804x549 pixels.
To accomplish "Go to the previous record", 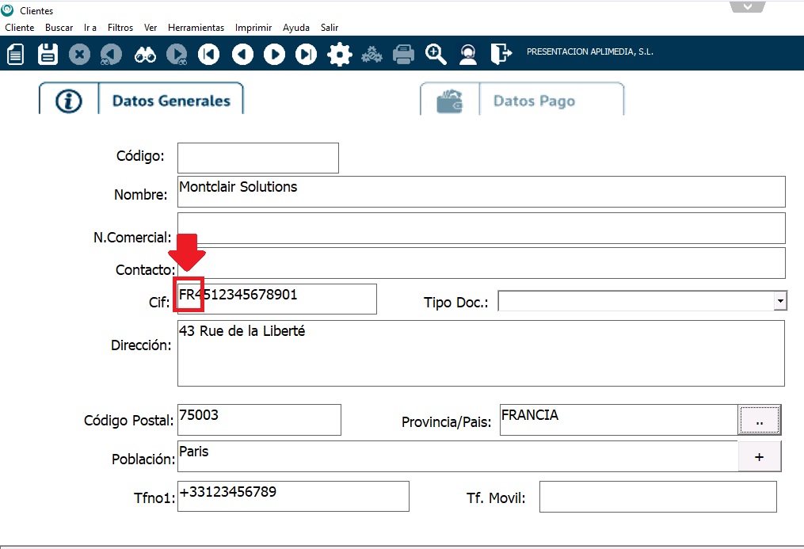I will pyautogui.click(x=242, y=55).
